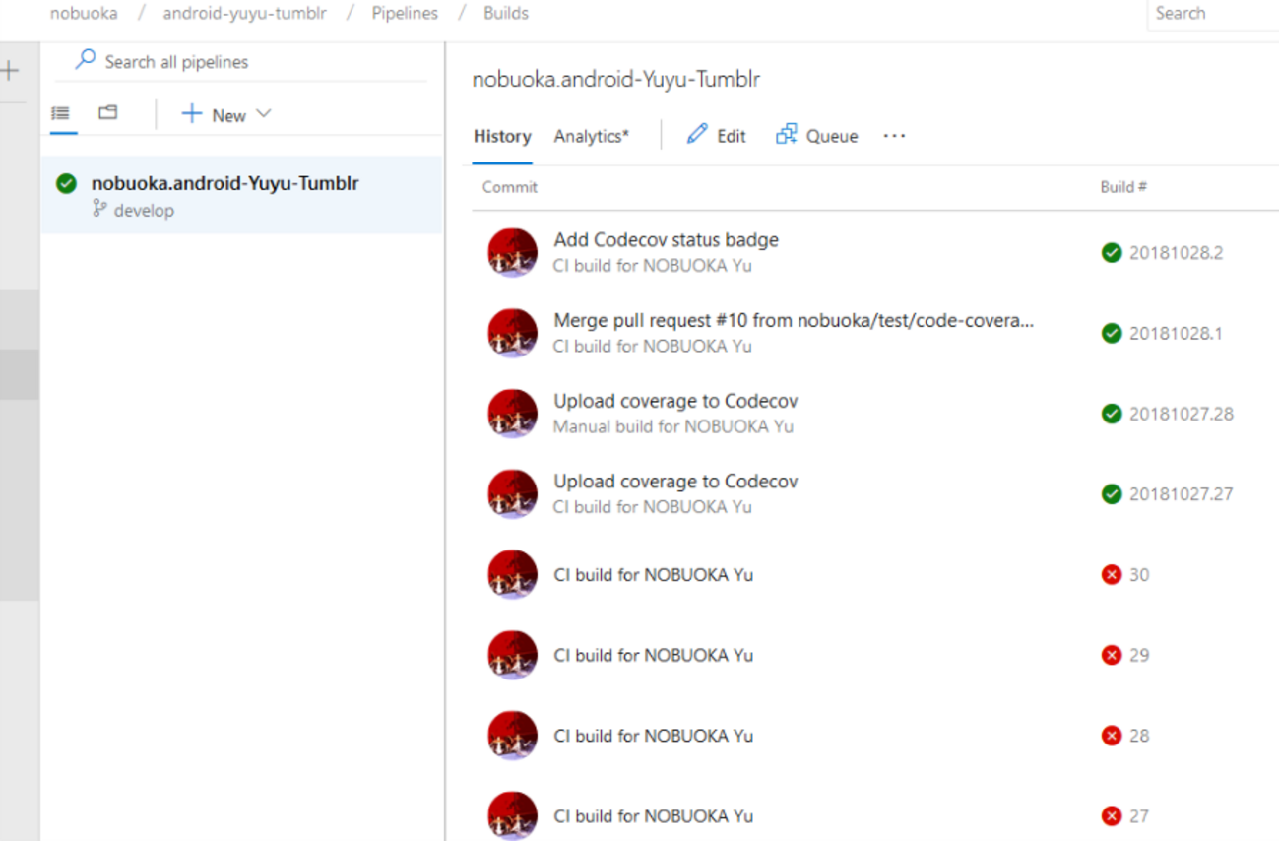The height and width of the screenshot is (841, 1279).
Task: Click the Commit column header
Action: point(510,186)
